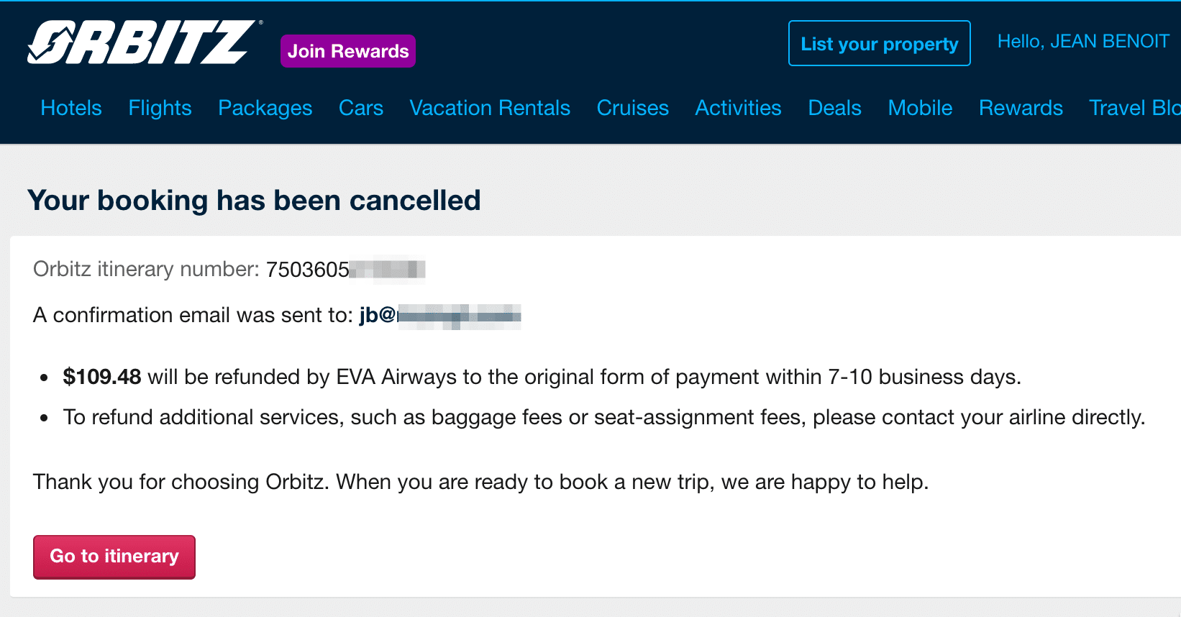Navigate to Vacation Rentals
Image resolution: width=1181 pixels, height=617 pixels.
[490, 108]
